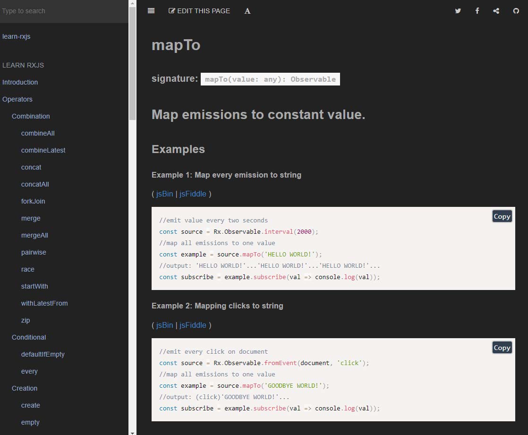
Task: Open Example 2 jsBin link
Action: (x=164, y=325)
